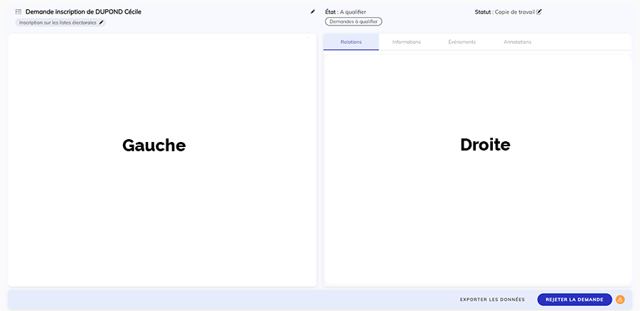Viewport: 640px width, 311px height.
Task: Click Exporter les données
Action: coord(492,300)
